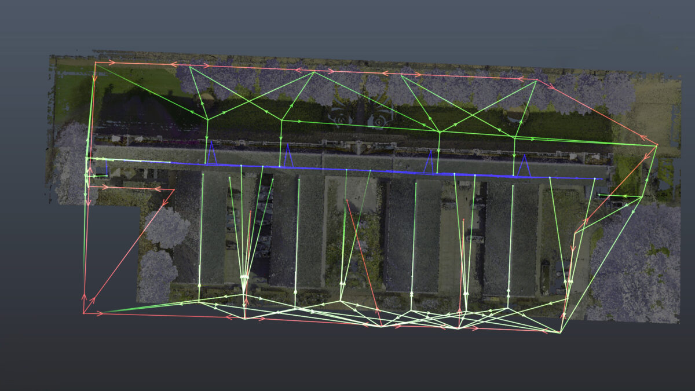Pick the upper small purple tree at lower left
This screenshot has height=391, width=695.
point(166,228)
